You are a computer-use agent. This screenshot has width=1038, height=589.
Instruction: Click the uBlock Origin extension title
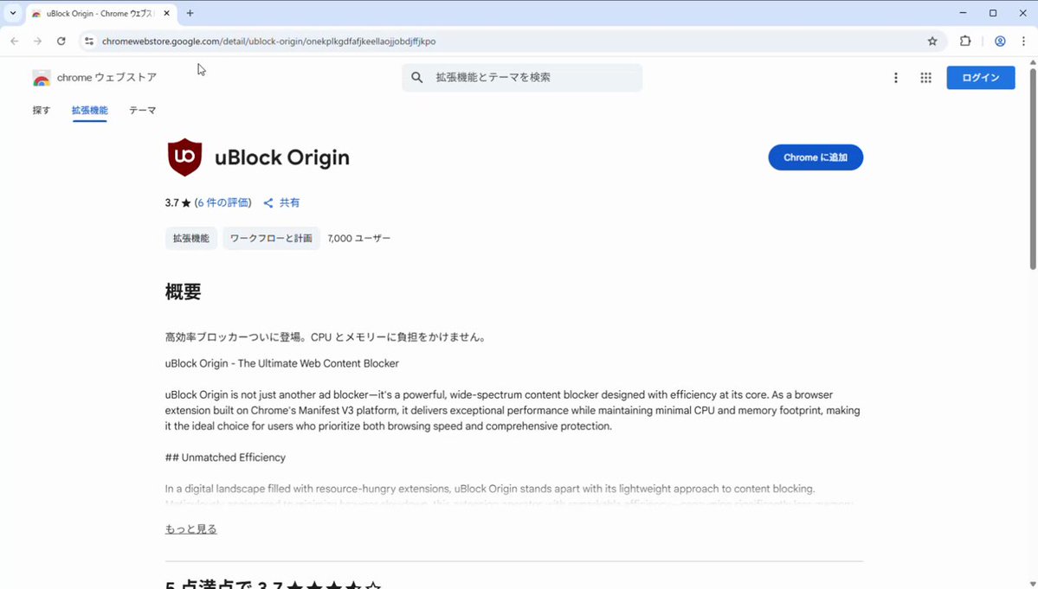click(282, 157)
